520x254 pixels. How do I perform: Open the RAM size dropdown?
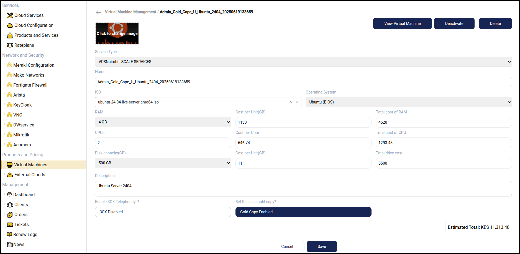(163, 122)
